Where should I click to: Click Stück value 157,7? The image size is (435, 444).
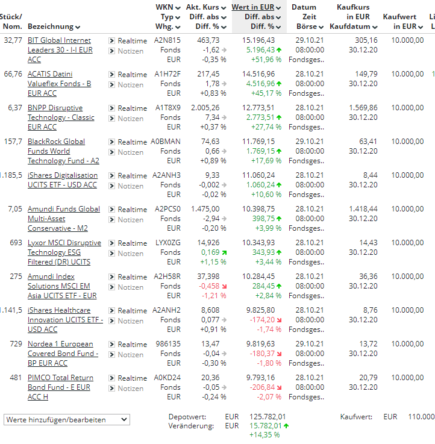tap(13, 142)
